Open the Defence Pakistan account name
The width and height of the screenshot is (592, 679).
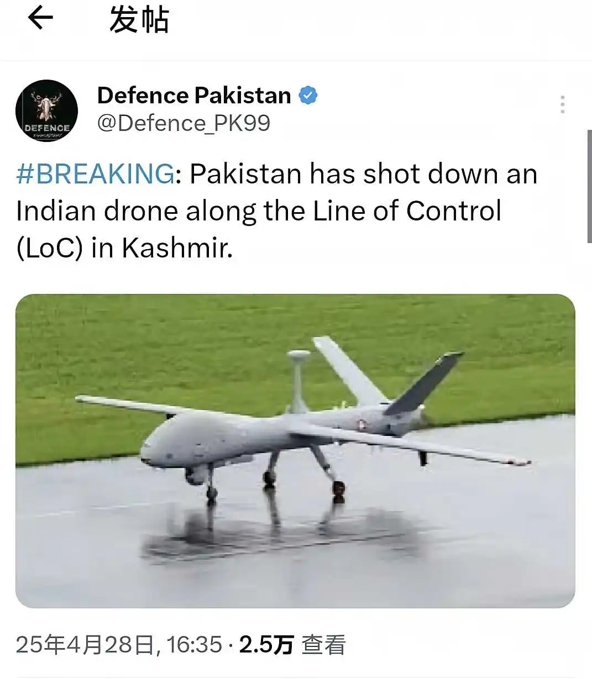tap(194, 96)
